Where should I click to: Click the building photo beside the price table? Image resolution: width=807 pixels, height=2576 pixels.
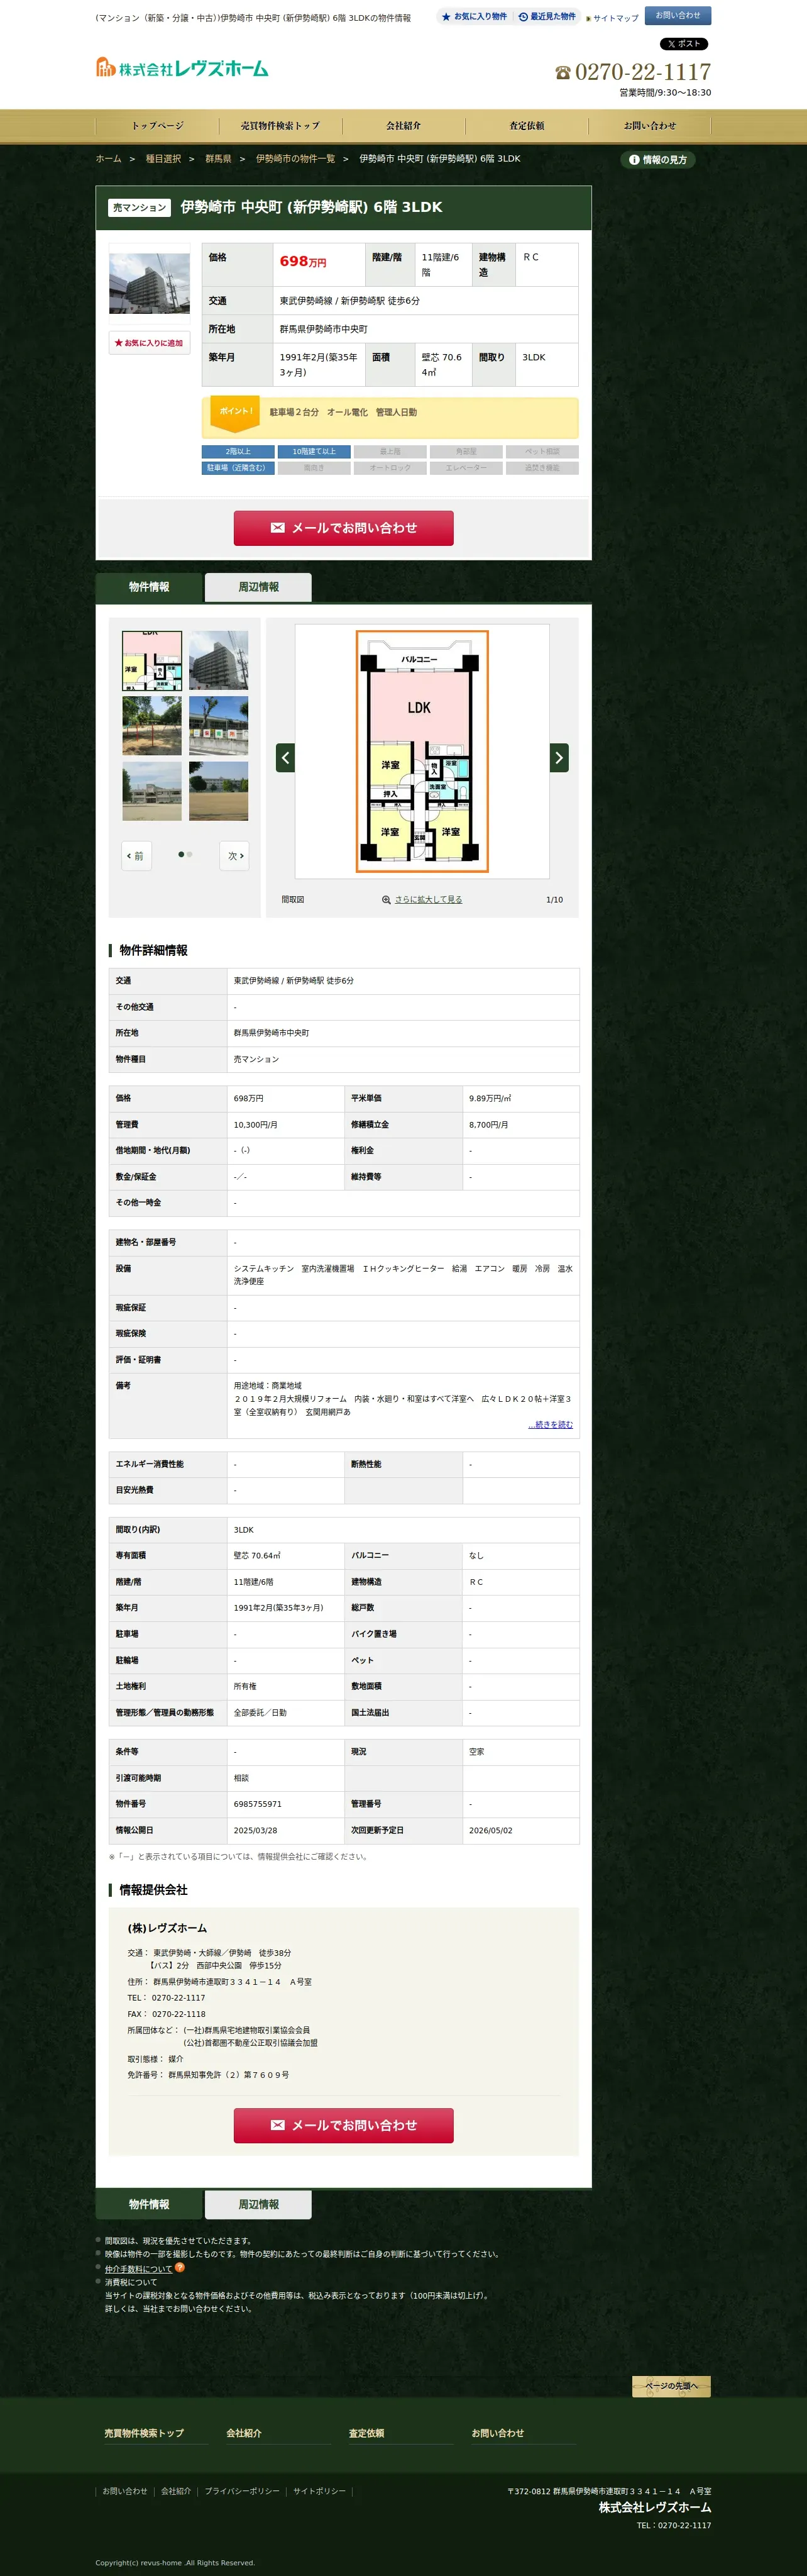pyautogui.click(x=149, y=283)
